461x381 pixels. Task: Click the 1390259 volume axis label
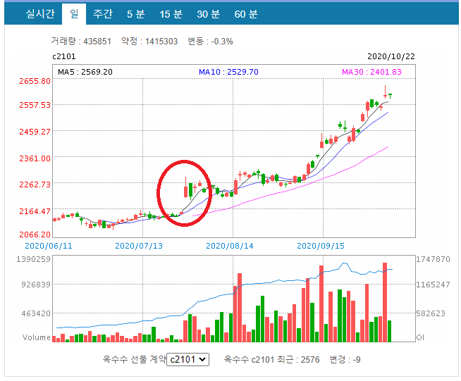(x=34, y=259)
